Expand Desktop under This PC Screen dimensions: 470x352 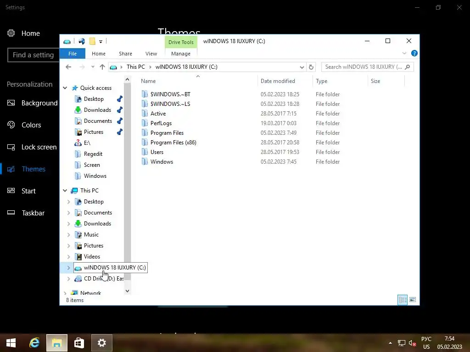click(69, 202)
